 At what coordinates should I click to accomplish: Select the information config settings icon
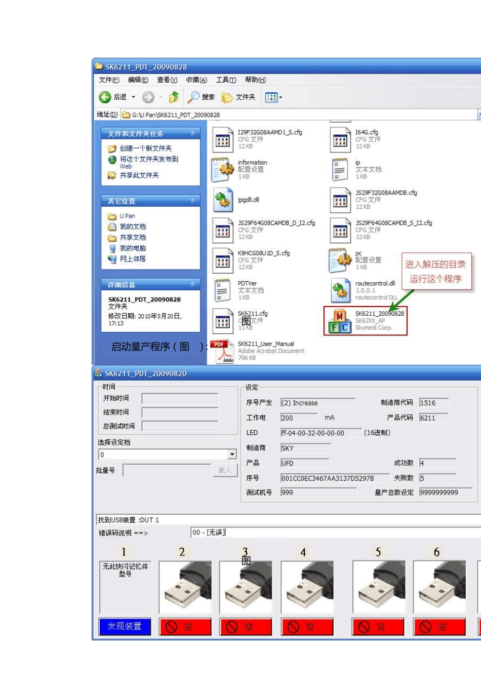(223, 170)
